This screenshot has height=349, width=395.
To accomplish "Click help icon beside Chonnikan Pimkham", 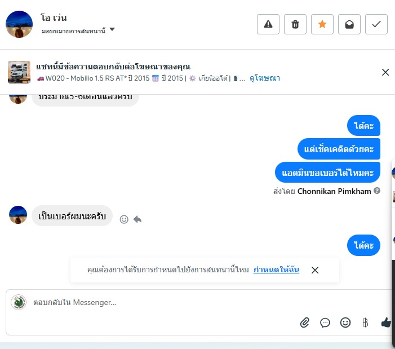I will click(377, 191).
